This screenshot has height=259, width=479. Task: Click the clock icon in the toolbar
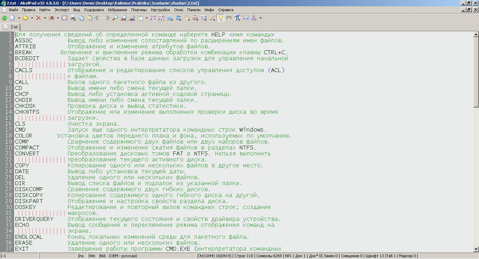pyautogui.click(x=229, y=18)
